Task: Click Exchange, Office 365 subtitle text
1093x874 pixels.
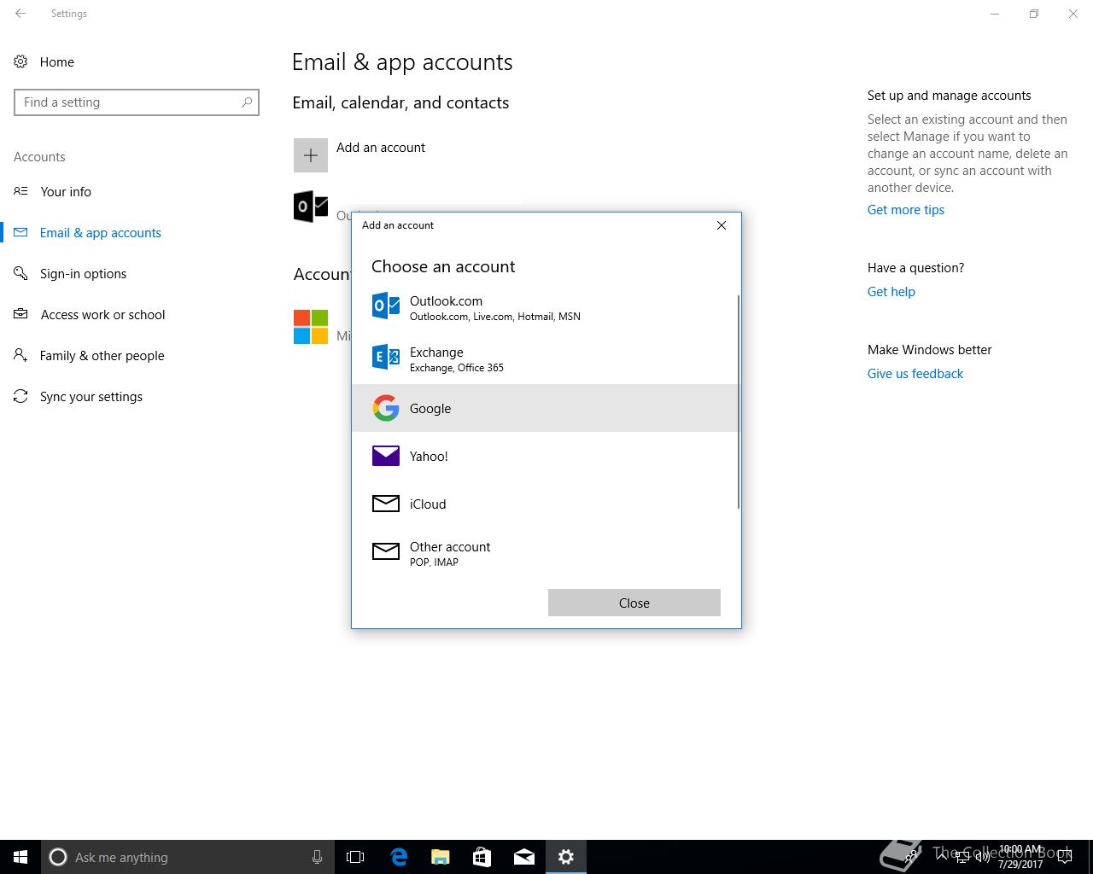Action: click(x=457, y=368)
